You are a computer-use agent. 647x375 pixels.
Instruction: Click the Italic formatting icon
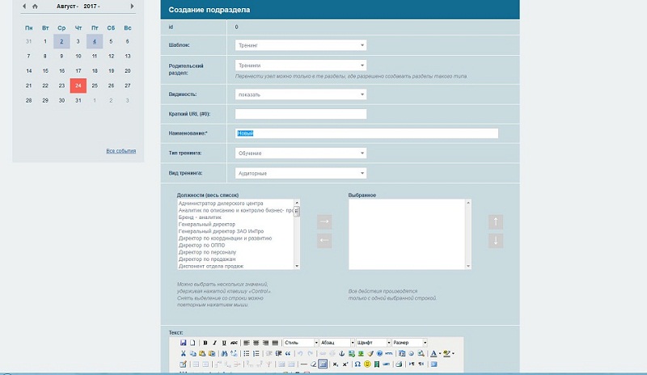pyautogui.click(x=214, y=343)
